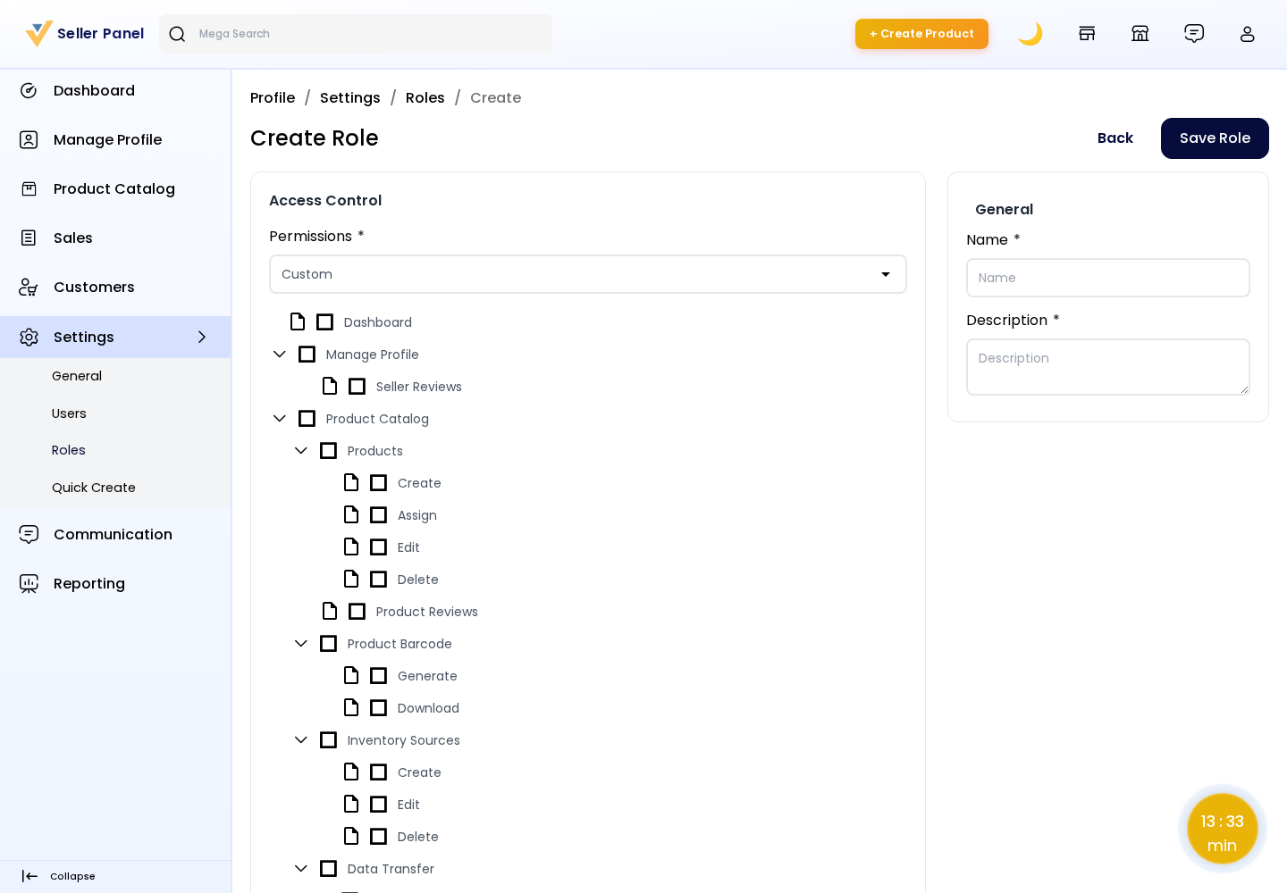Viewport: 1287px width, 893px height.
Task: Click the Mega Search input field
Action: 356,34
